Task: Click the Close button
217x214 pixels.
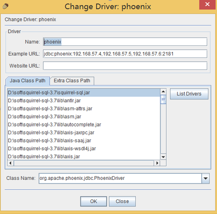Action: (122, 201)
